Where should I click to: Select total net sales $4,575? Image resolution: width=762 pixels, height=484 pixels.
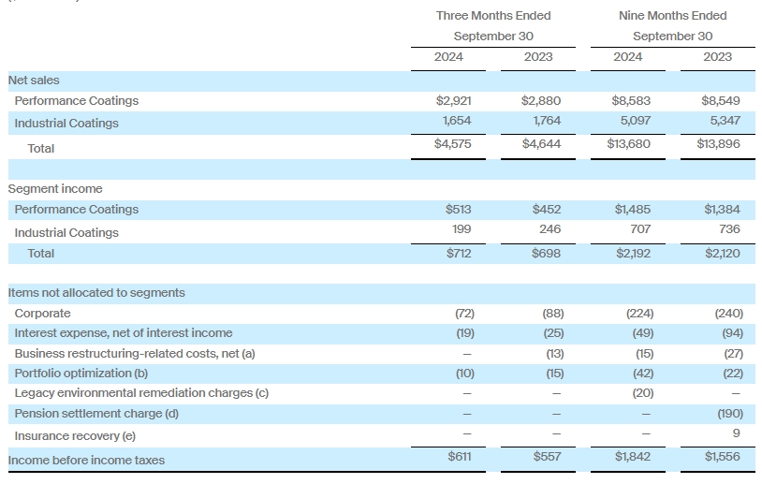tap(452, 144)
